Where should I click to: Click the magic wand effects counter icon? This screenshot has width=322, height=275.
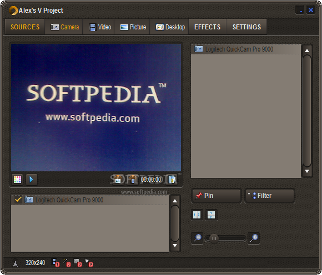click(67, 263)
